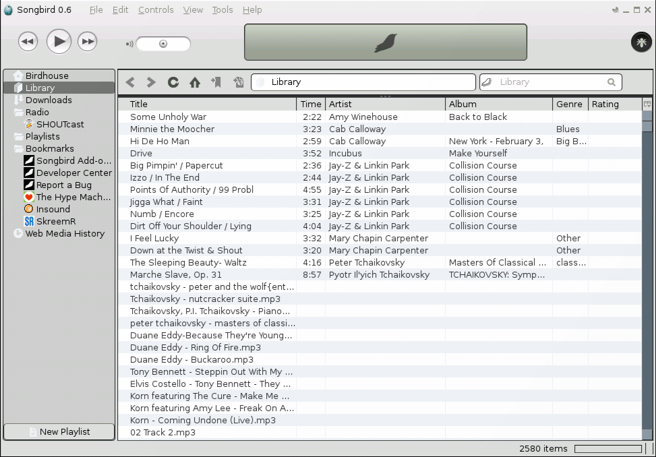The width and height of the screenshot is (656, 457).
Task: Select the track Numb / Encore
Action: 380,214
